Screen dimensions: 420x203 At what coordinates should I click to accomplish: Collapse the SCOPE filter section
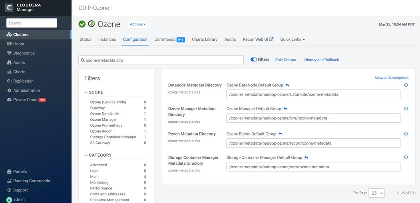(86, 92)
